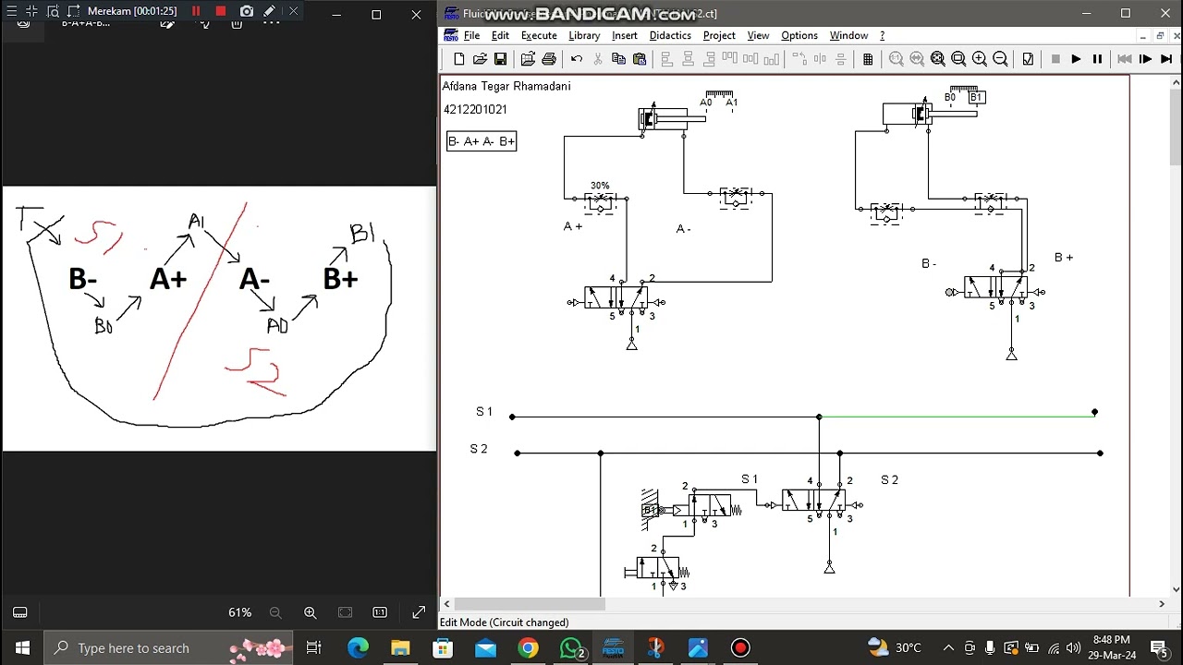Open the Didactics menu
The height and width of the screenshot is (665, 1183).
[670, 35]
